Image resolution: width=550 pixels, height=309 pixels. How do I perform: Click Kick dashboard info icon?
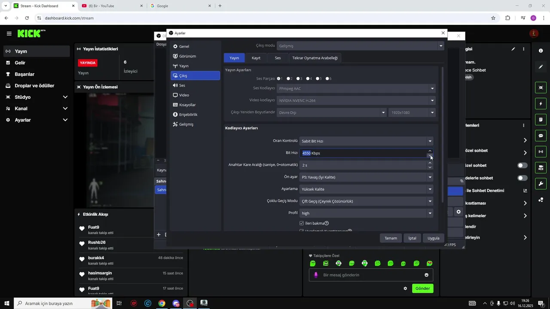[x=541, y=51]
